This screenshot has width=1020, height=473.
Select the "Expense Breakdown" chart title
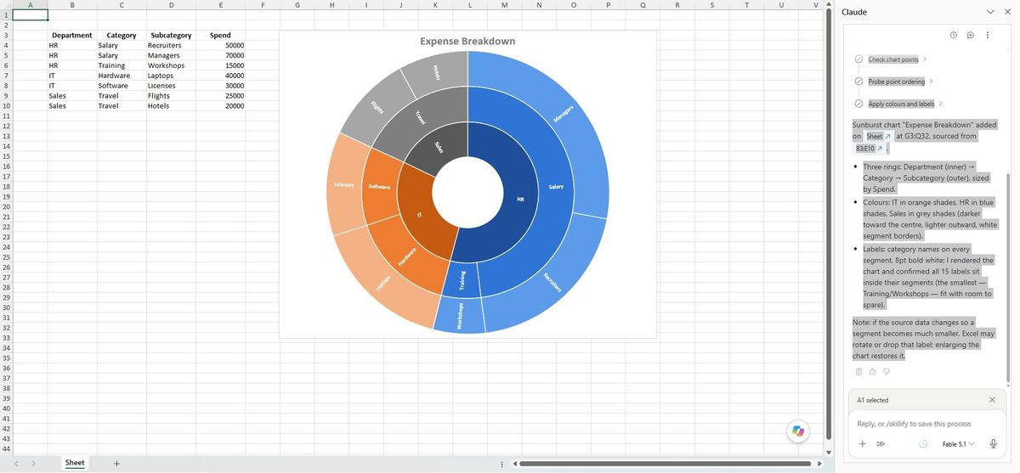pyautogui.click(x=467, y=41)
